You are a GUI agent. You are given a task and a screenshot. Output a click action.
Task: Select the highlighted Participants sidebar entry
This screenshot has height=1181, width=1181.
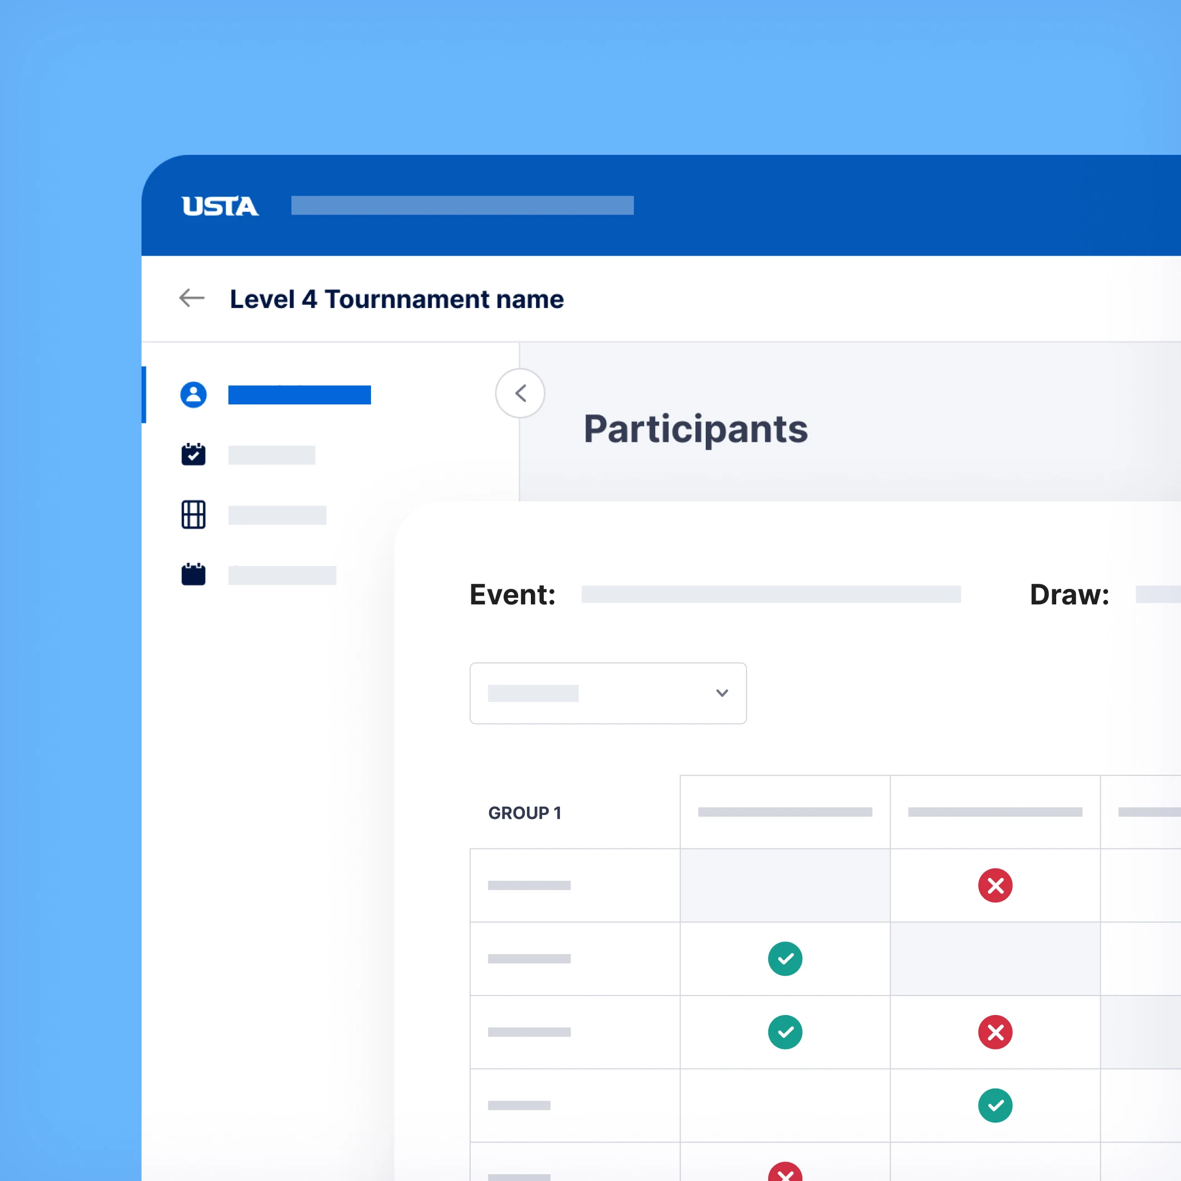(299, 394)
